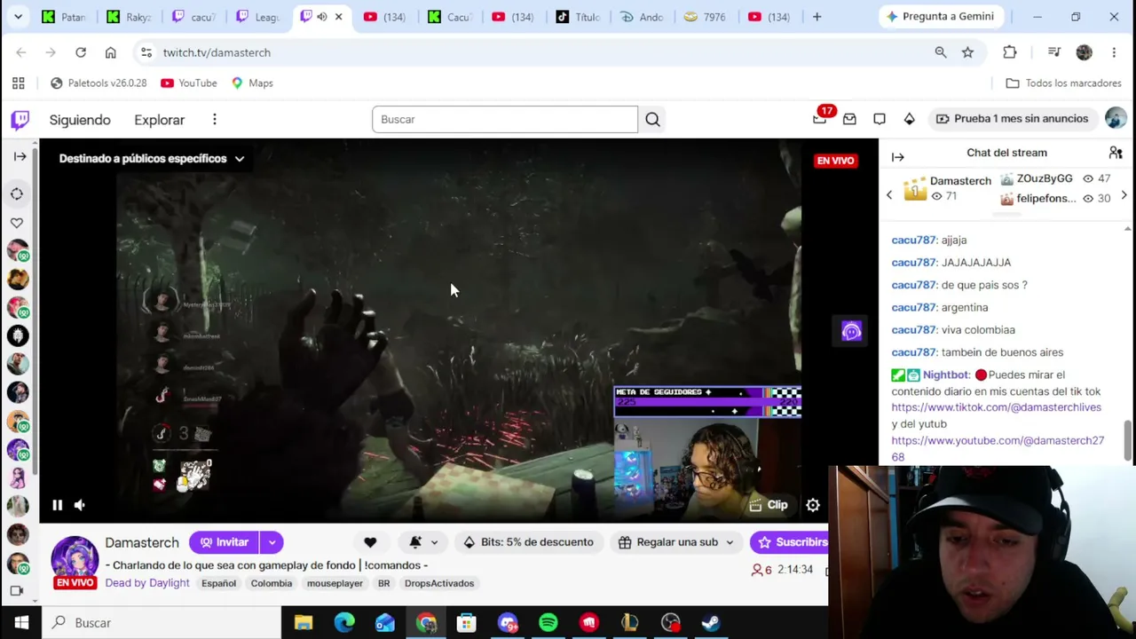Click the Nightbot username in chat
The image size is (1136, 639).
pyautogui.click(x=946, y=375)
